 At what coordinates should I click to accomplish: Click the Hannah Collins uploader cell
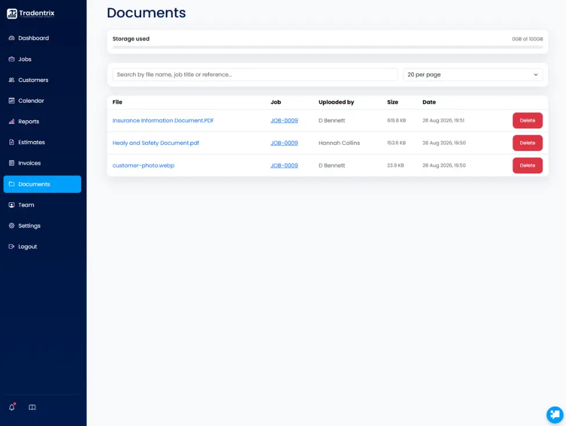339,143
